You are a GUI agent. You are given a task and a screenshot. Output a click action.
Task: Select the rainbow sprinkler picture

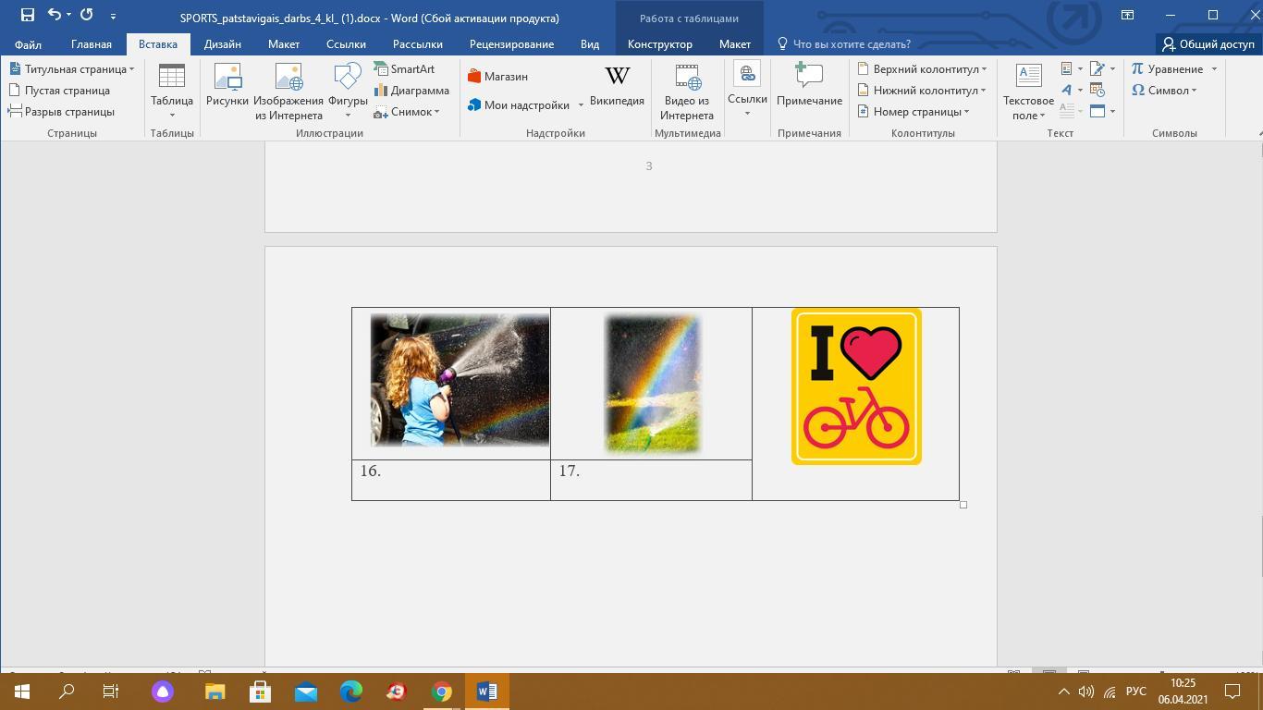tap(653, 383)
